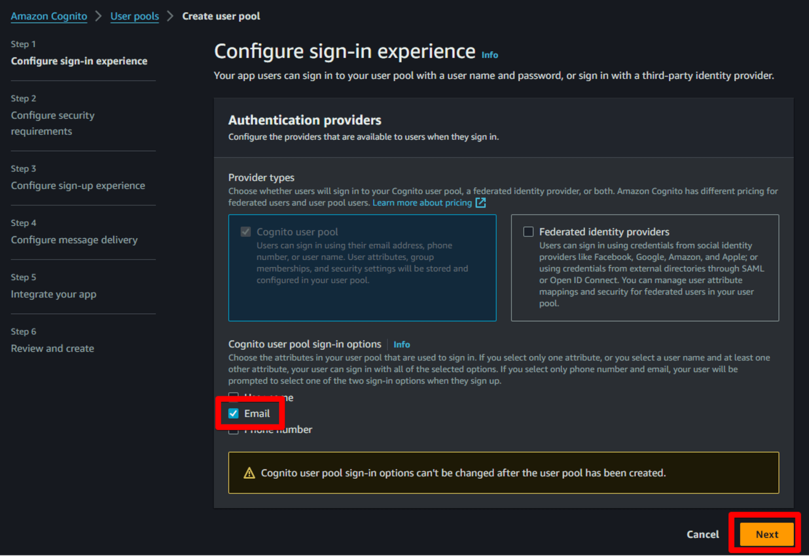Open the Amazon Cognito breadcrumb link
Image resolution: width=809 pixels, height=556 pixels.
[x=49, y=16]
